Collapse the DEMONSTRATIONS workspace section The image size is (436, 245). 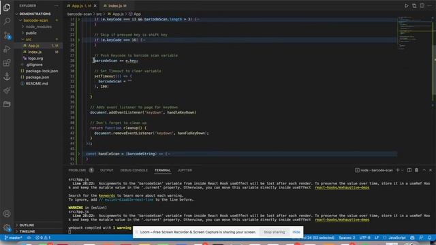(35, 14)
